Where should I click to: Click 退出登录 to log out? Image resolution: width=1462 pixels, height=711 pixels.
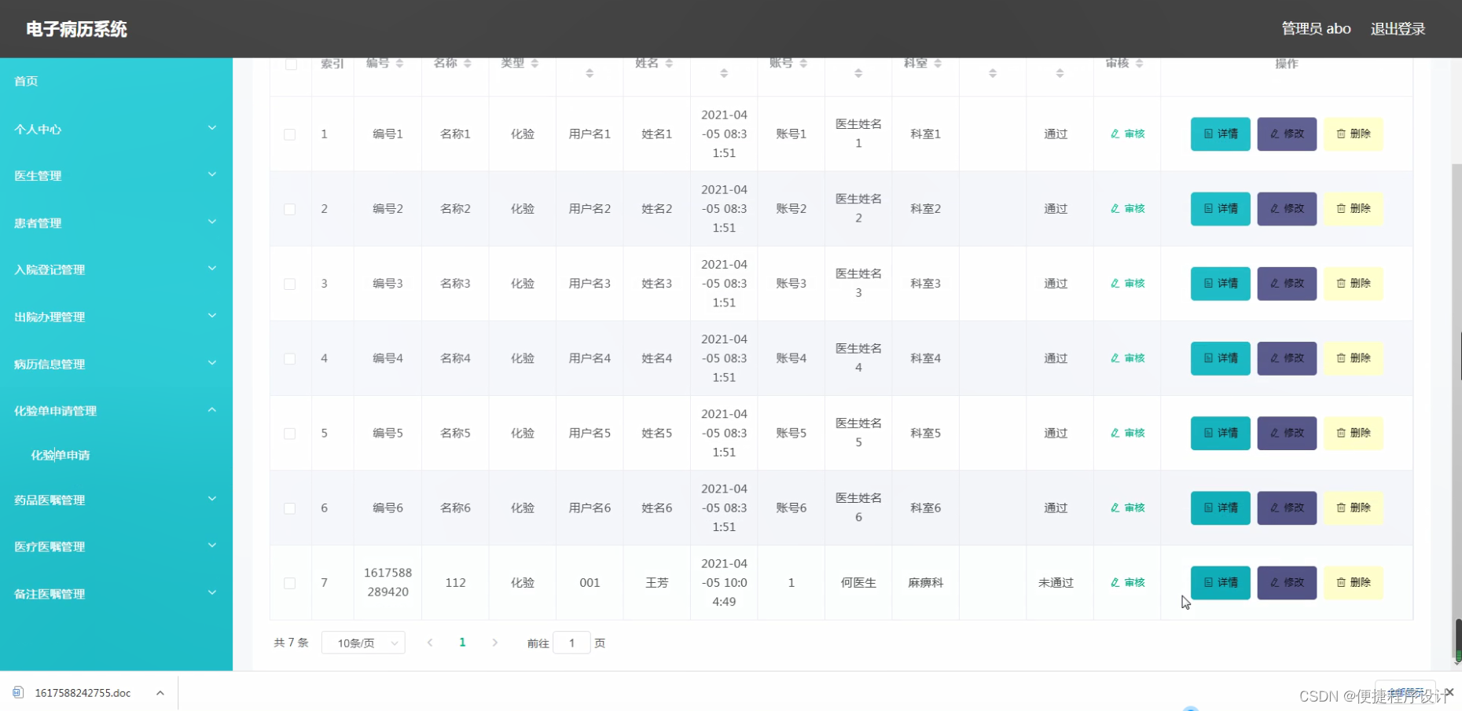click(1398, 29)
